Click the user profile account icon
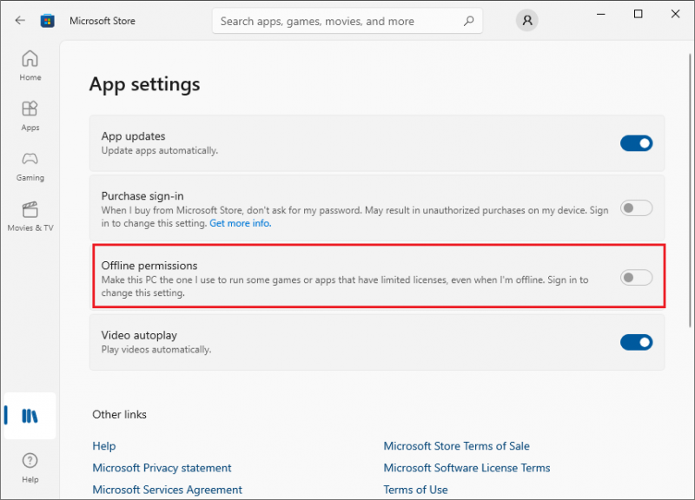 (x=527, y=20)
